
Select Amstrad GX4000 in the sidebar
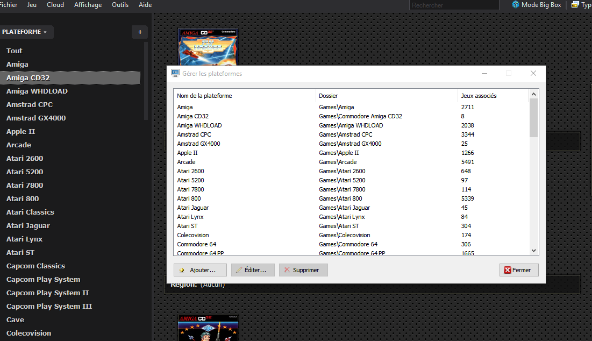click(x=36, y=118)
